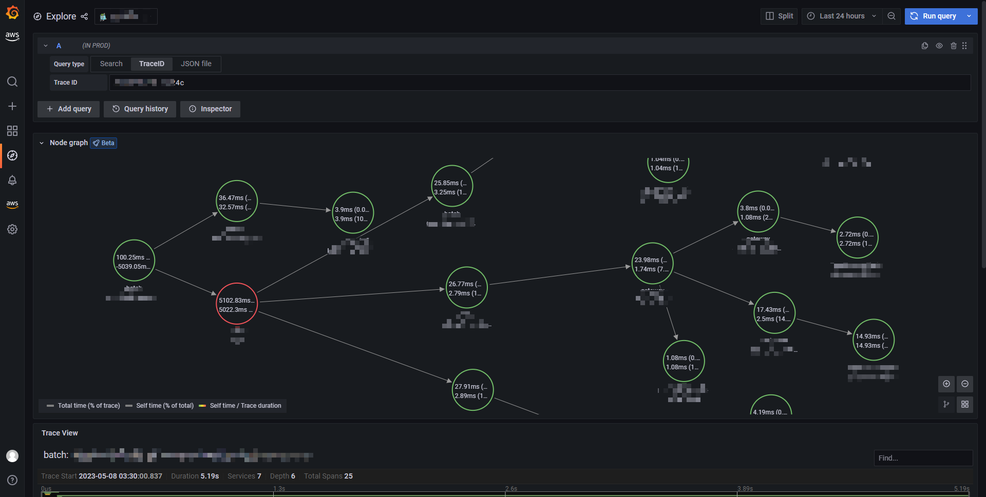Open the Help question mark icon
The height and width of the screenshot is (497, 986).
tap(12, 480)
